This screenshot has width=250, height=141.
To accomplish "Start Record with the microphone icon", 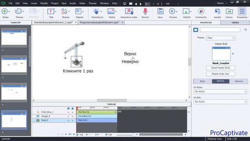I will coord(145,11).
